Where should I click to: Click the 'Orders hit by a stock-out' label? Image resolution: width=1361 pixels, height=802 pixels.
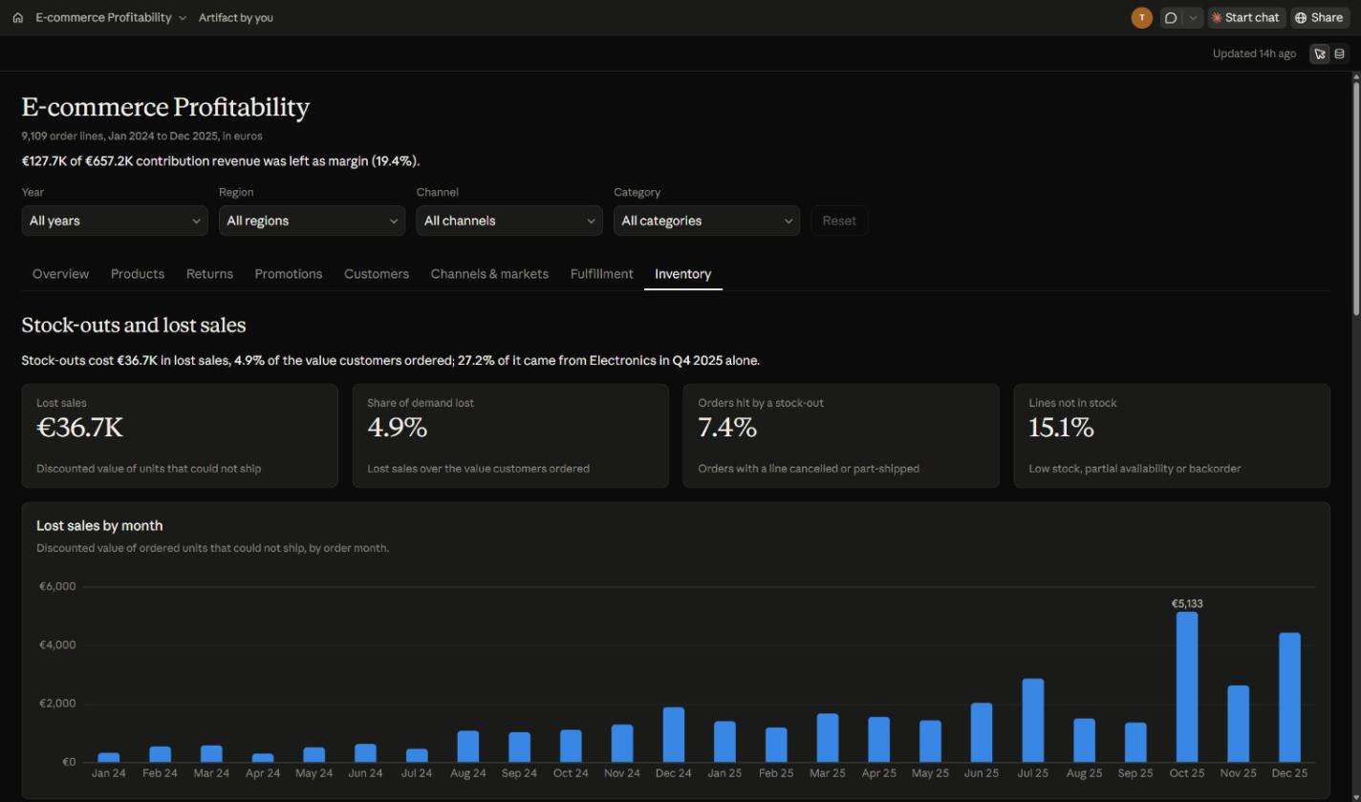click(x=761, y=403)
